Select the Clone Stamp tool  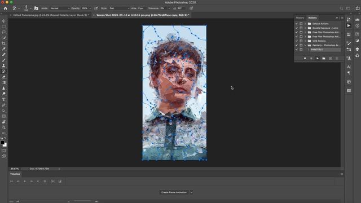pyautogui.click(x=4, y=65)
